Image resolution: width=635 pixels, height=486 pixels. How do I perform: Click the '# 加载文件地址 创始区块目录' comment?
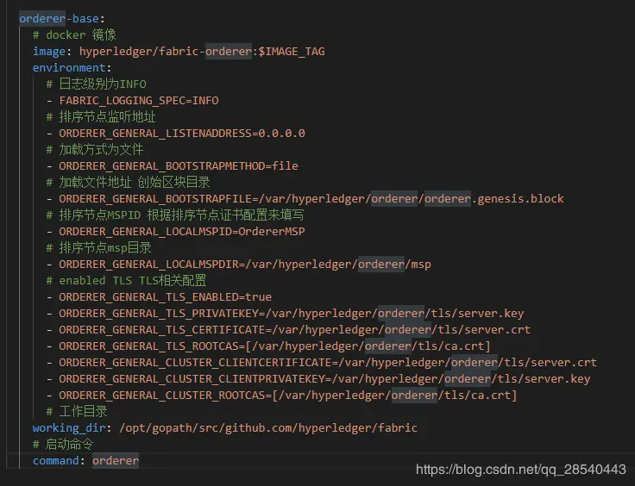tap(128, 183)
